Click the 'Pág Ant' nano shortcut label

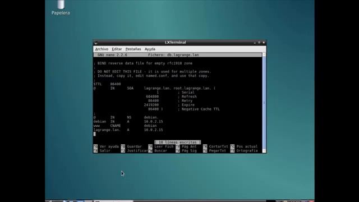tap(189, 146)
